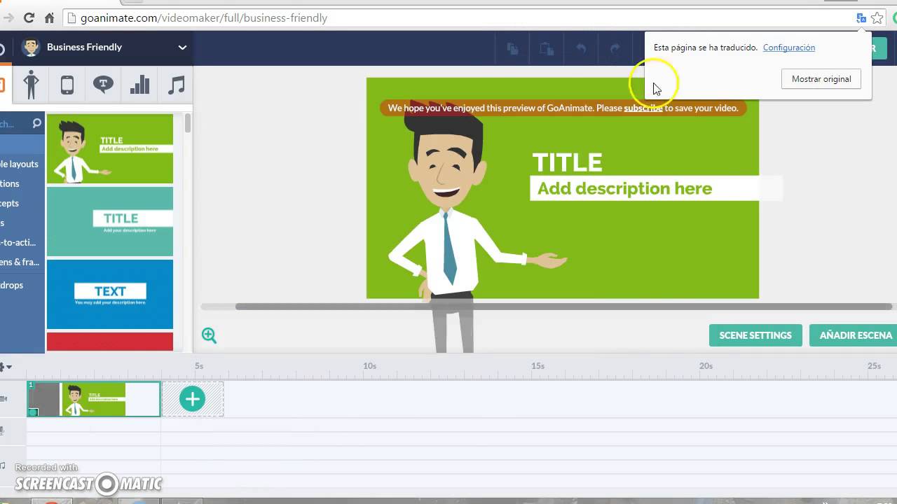Click the browser address bar URL

204,18
